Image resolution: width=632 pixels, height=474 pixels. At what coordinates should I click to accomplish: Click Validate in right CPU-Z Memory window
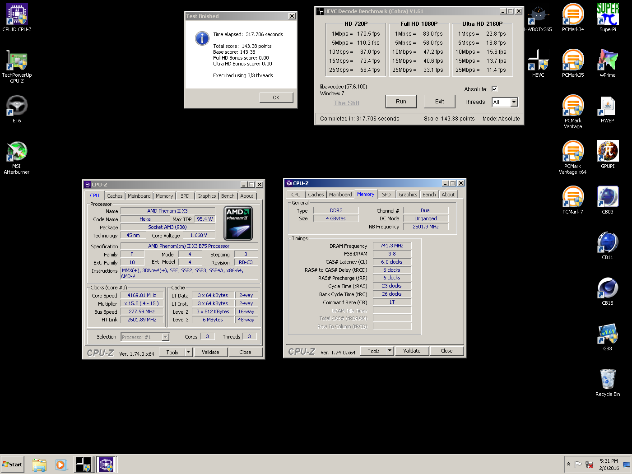coord(412,351)
